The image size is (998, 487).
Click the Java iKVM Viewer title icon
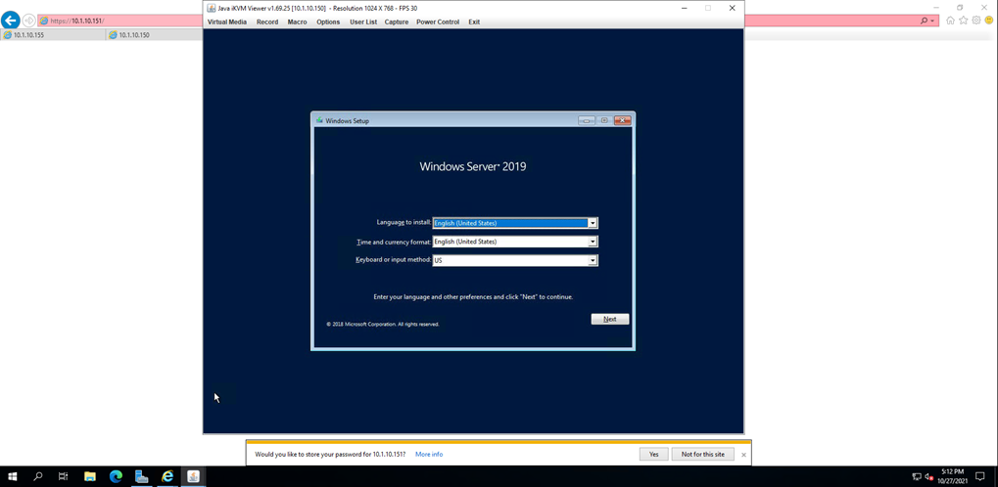click(212, 8)
